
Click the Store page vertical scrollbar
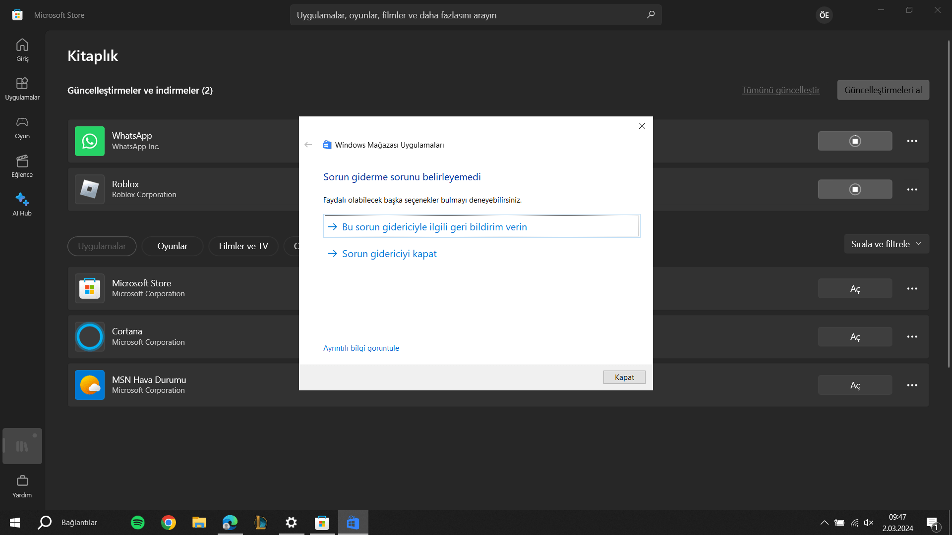949,203
